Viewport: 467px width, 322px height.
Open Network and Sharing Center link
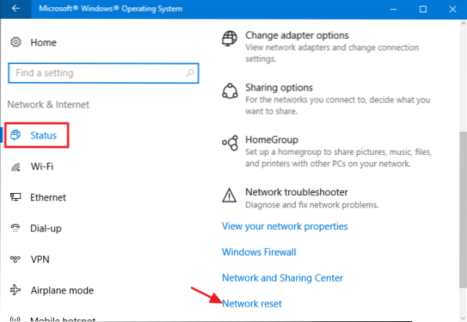[x=282, y=278]
